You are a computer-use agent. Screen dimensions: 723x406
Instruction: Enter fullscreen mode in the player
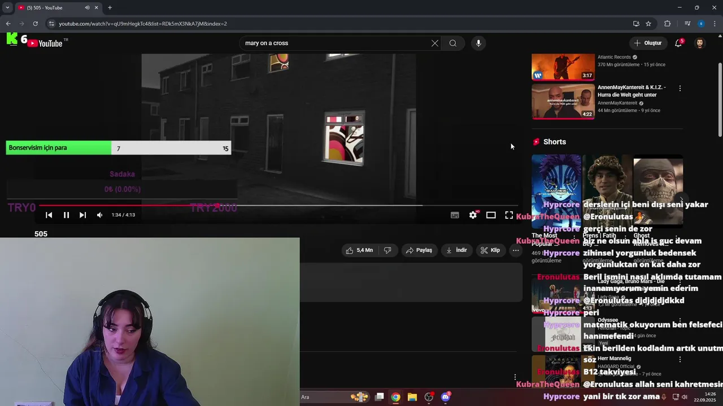point(509,215)
